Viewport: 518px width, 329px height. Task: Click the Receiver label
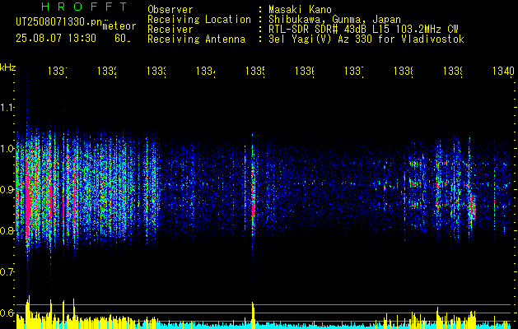(x=170, y=30)
